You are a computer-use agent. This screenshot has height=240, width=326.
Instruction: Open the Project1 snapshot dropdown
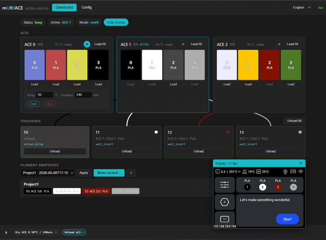[x=47, y=173]
